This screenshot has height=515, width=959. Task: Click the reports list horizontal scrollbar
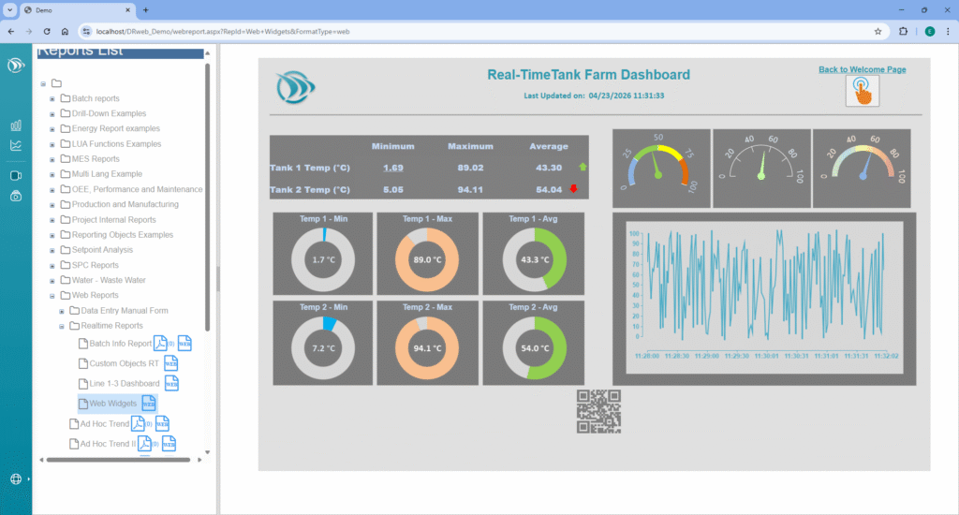tap(118, 460)
